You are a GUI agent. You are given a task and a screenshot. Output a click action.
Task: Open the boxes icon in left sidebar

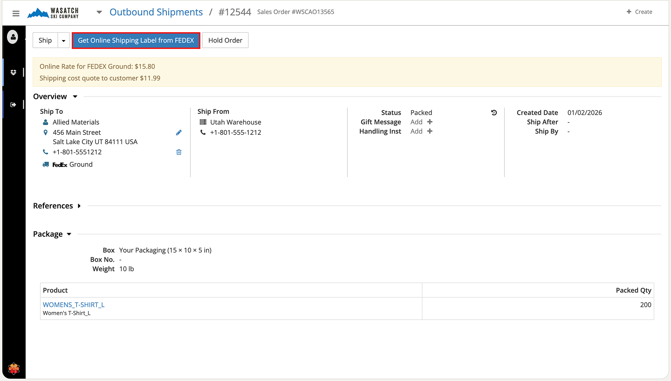coord(14,72)
